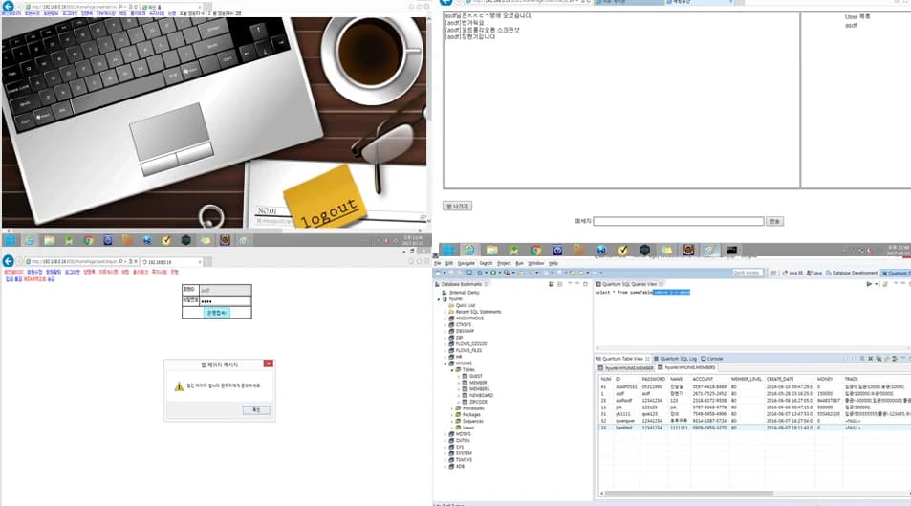
Task: Click the message input field in the chat window
Action: pyautogui.click(x=678, y=221)
